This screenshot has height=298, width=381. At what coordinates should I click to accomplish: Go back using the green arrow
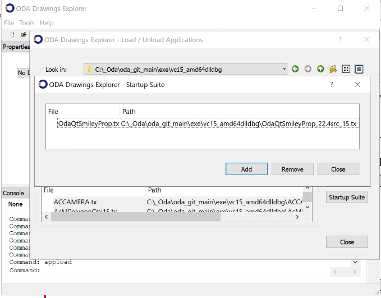click(295, 69)
